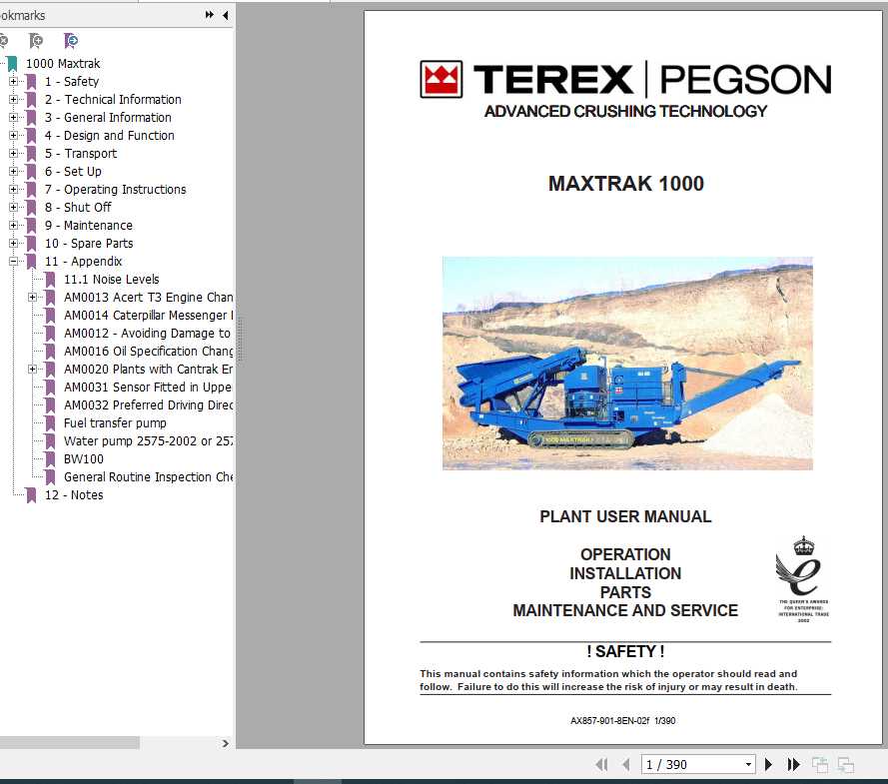Click the first single-page view icon near page counter
888x784 pixels.
[x=819, y=764]
